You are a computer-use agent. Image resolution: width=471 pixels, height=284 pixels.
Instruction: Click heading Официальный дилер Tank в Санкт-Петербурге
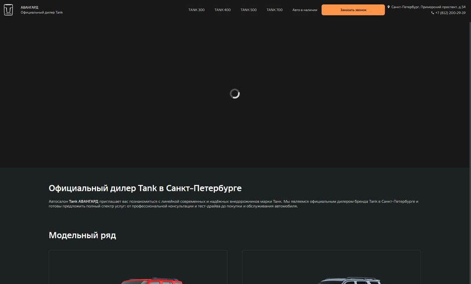point(145,188)
